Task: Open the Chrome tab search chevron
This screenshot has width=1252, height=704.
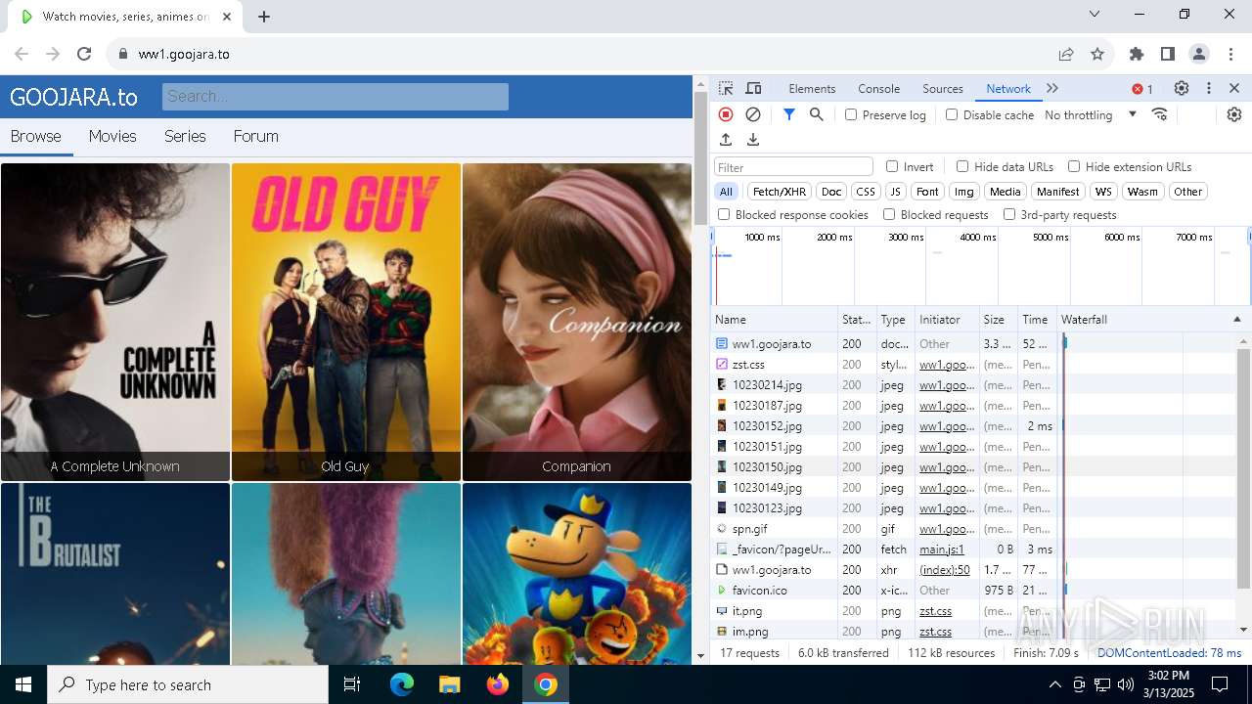Action: pos(1095,14)
